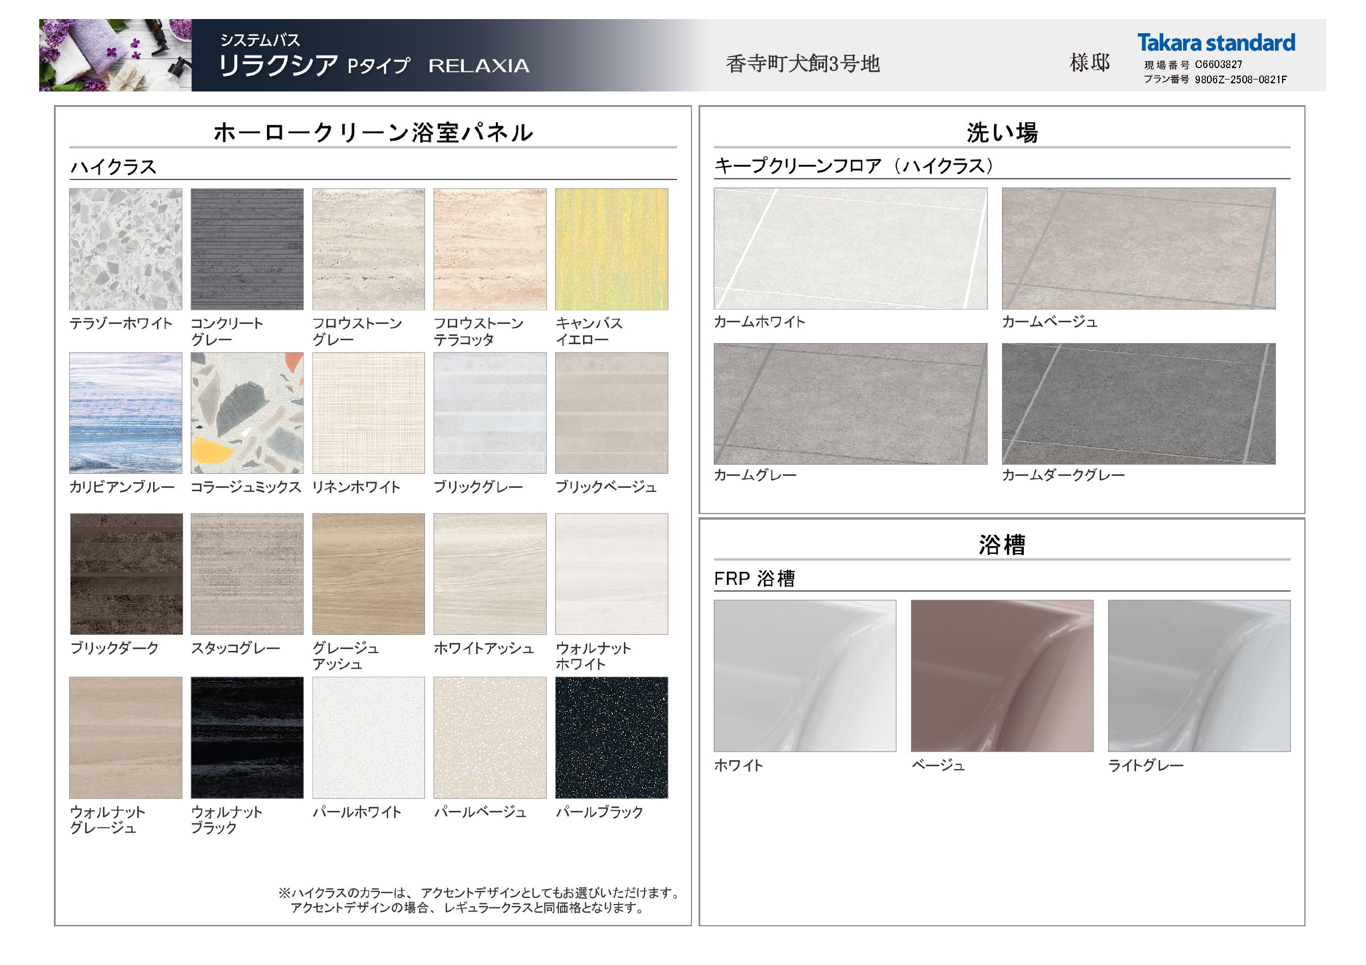Select the カームダークグレー floor sample
Viewport: 1366px width, 965px height.
1138,403
